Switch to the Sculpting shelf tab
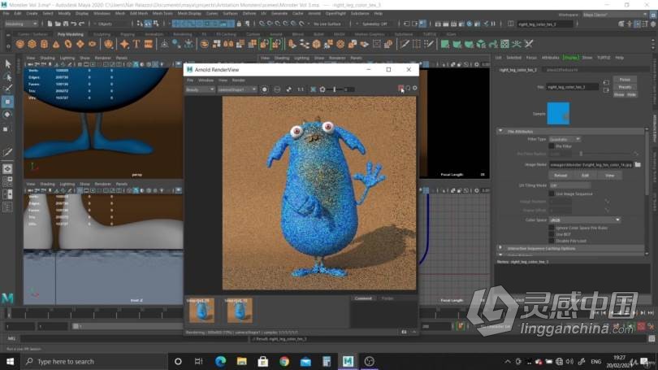The width and height of the screenshot is (658, 370). 102,34
